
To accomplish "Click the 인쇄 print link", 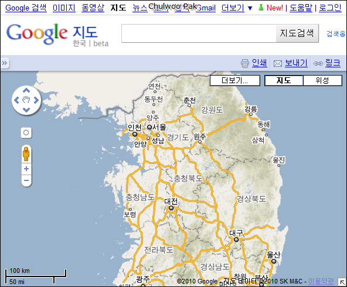I will [259, 63].
